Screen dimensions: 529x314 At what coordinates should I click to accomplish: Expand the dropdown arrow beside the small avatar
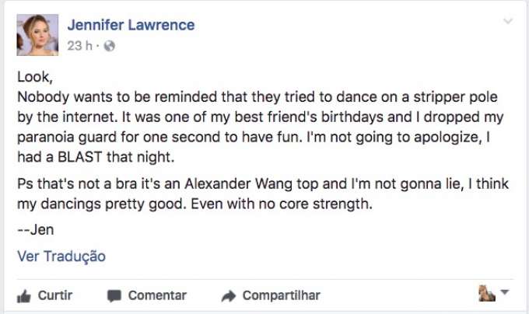(x=504, y=294)
